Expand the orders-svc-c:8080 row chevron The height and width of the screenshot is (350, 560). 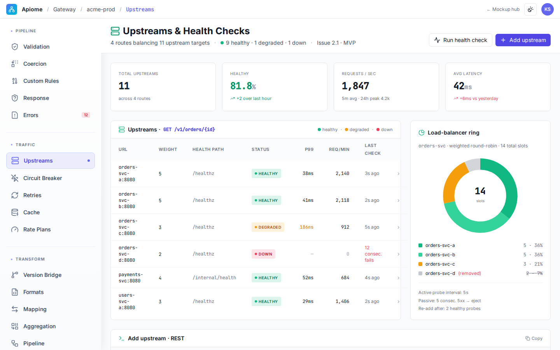tap(398, 227)
